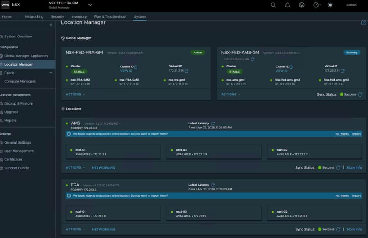
Task: Toggle the light/dark theme sun icon
Action: pos(330,5)
